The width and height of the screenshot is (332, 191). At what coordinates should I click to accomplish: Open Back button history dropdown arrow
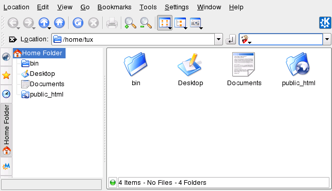click(19, 28)
